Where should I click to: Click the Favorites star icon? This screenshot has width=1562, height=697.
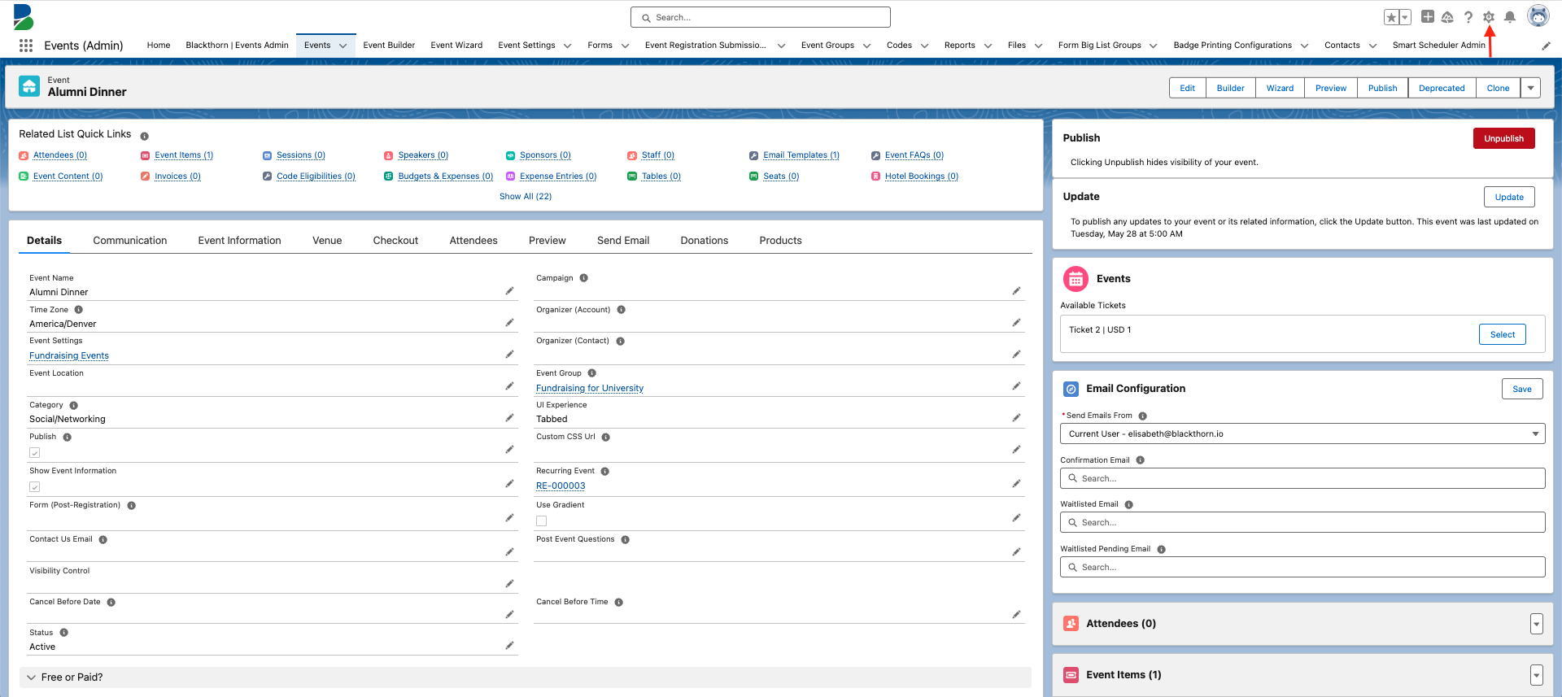point(1391,17)
